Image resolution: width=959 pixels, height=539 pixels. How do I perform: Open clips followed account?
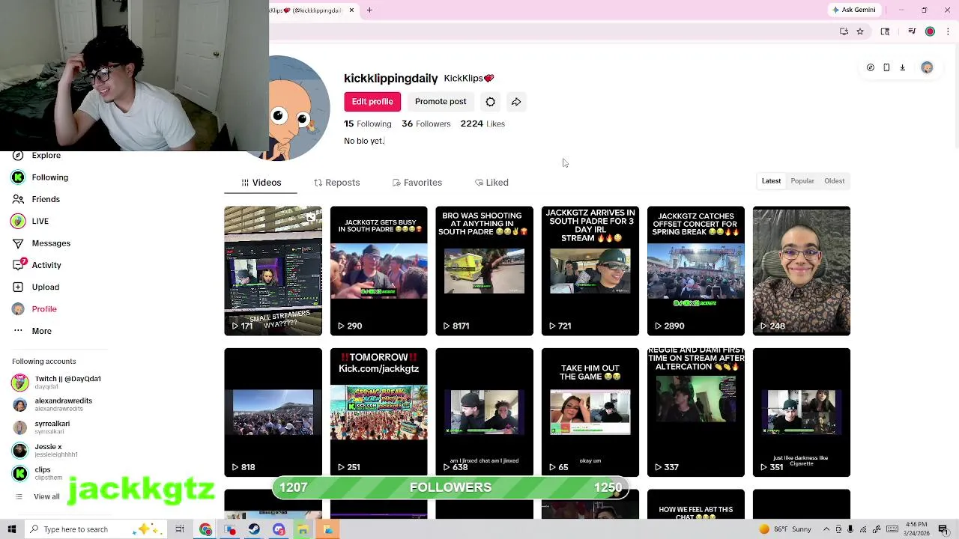(37, 473)
